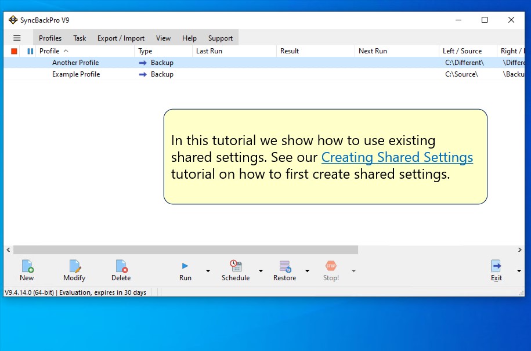The width and height of the screenshot is (531, 351).
Task: Open the Profiles menu
Action: point(50,38)
